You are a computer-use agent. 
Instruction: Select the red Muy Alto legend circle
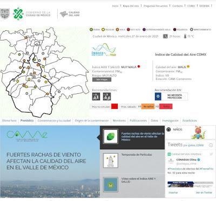tap(129, 30)
